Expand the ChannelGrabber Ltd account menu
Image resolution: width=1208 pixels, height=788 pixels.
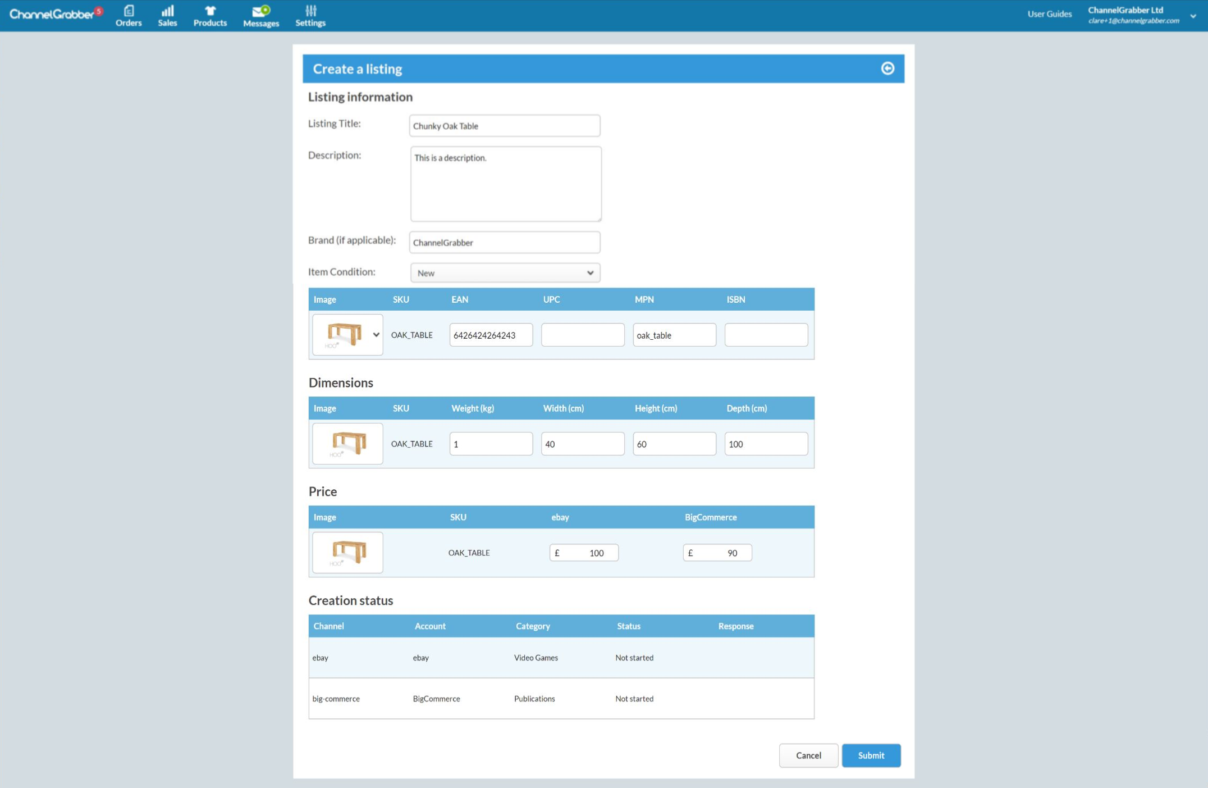tap(1193, 16)
